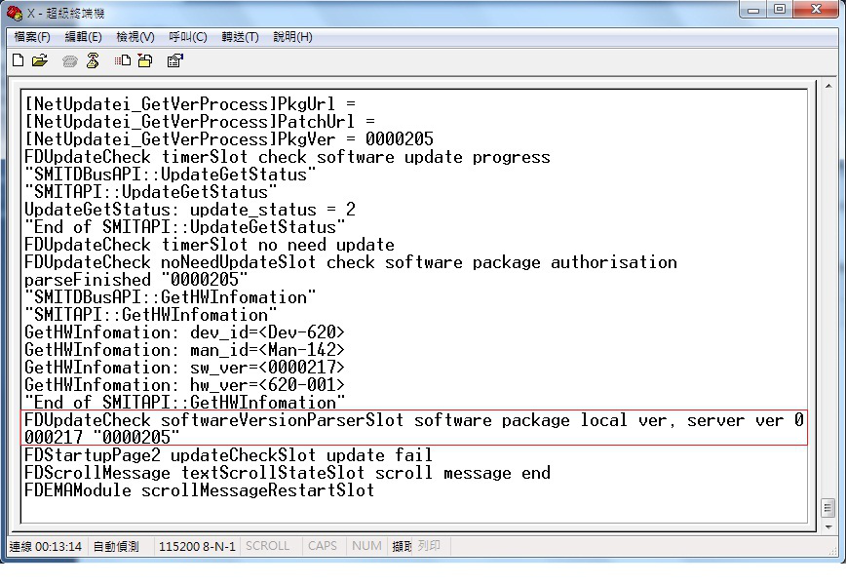The height and width of the screenshot is (585, 846).
Task: Click the 連線 00:13:14 status entry
Action: coord(45,547)
